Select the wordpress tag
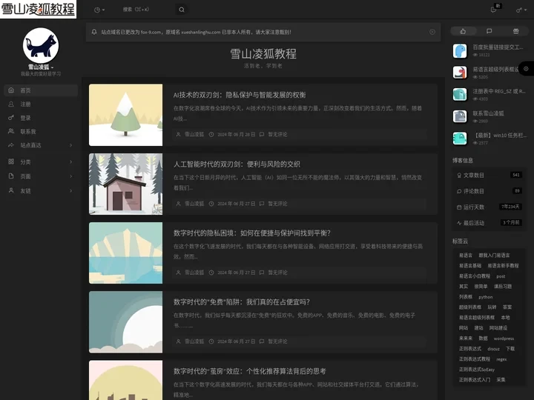This screenshot has height=400, width=534. pyautogui.click(x=504, y=339)
